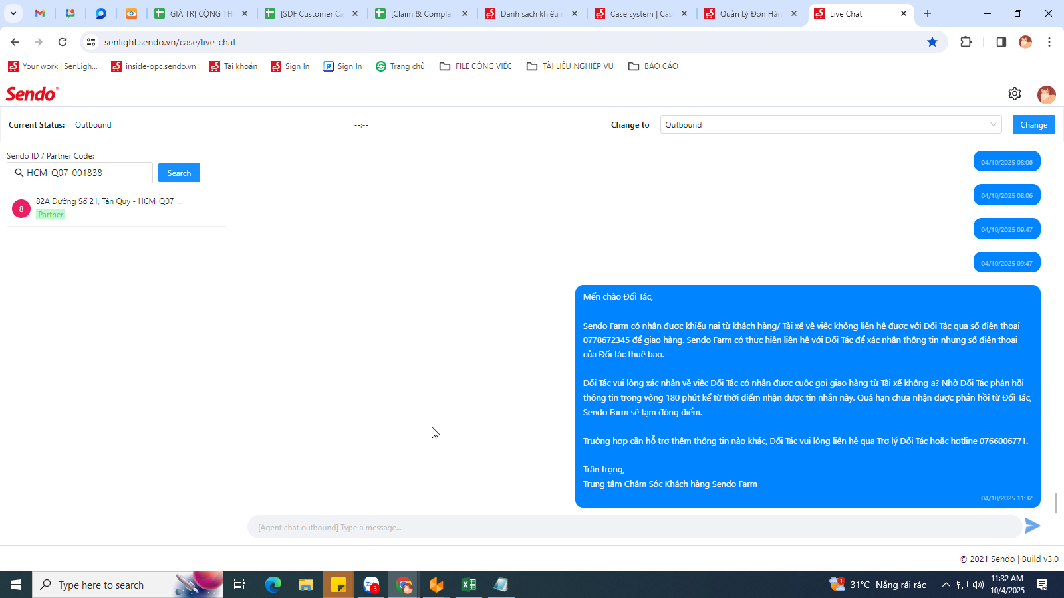Click the chat scrollbar thumb
This screenshot has height=598, width=1064.
[x=1056, y=502]
